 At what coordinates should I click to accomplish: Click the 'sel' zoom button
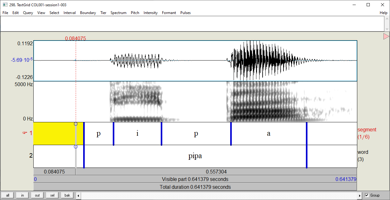52,195
